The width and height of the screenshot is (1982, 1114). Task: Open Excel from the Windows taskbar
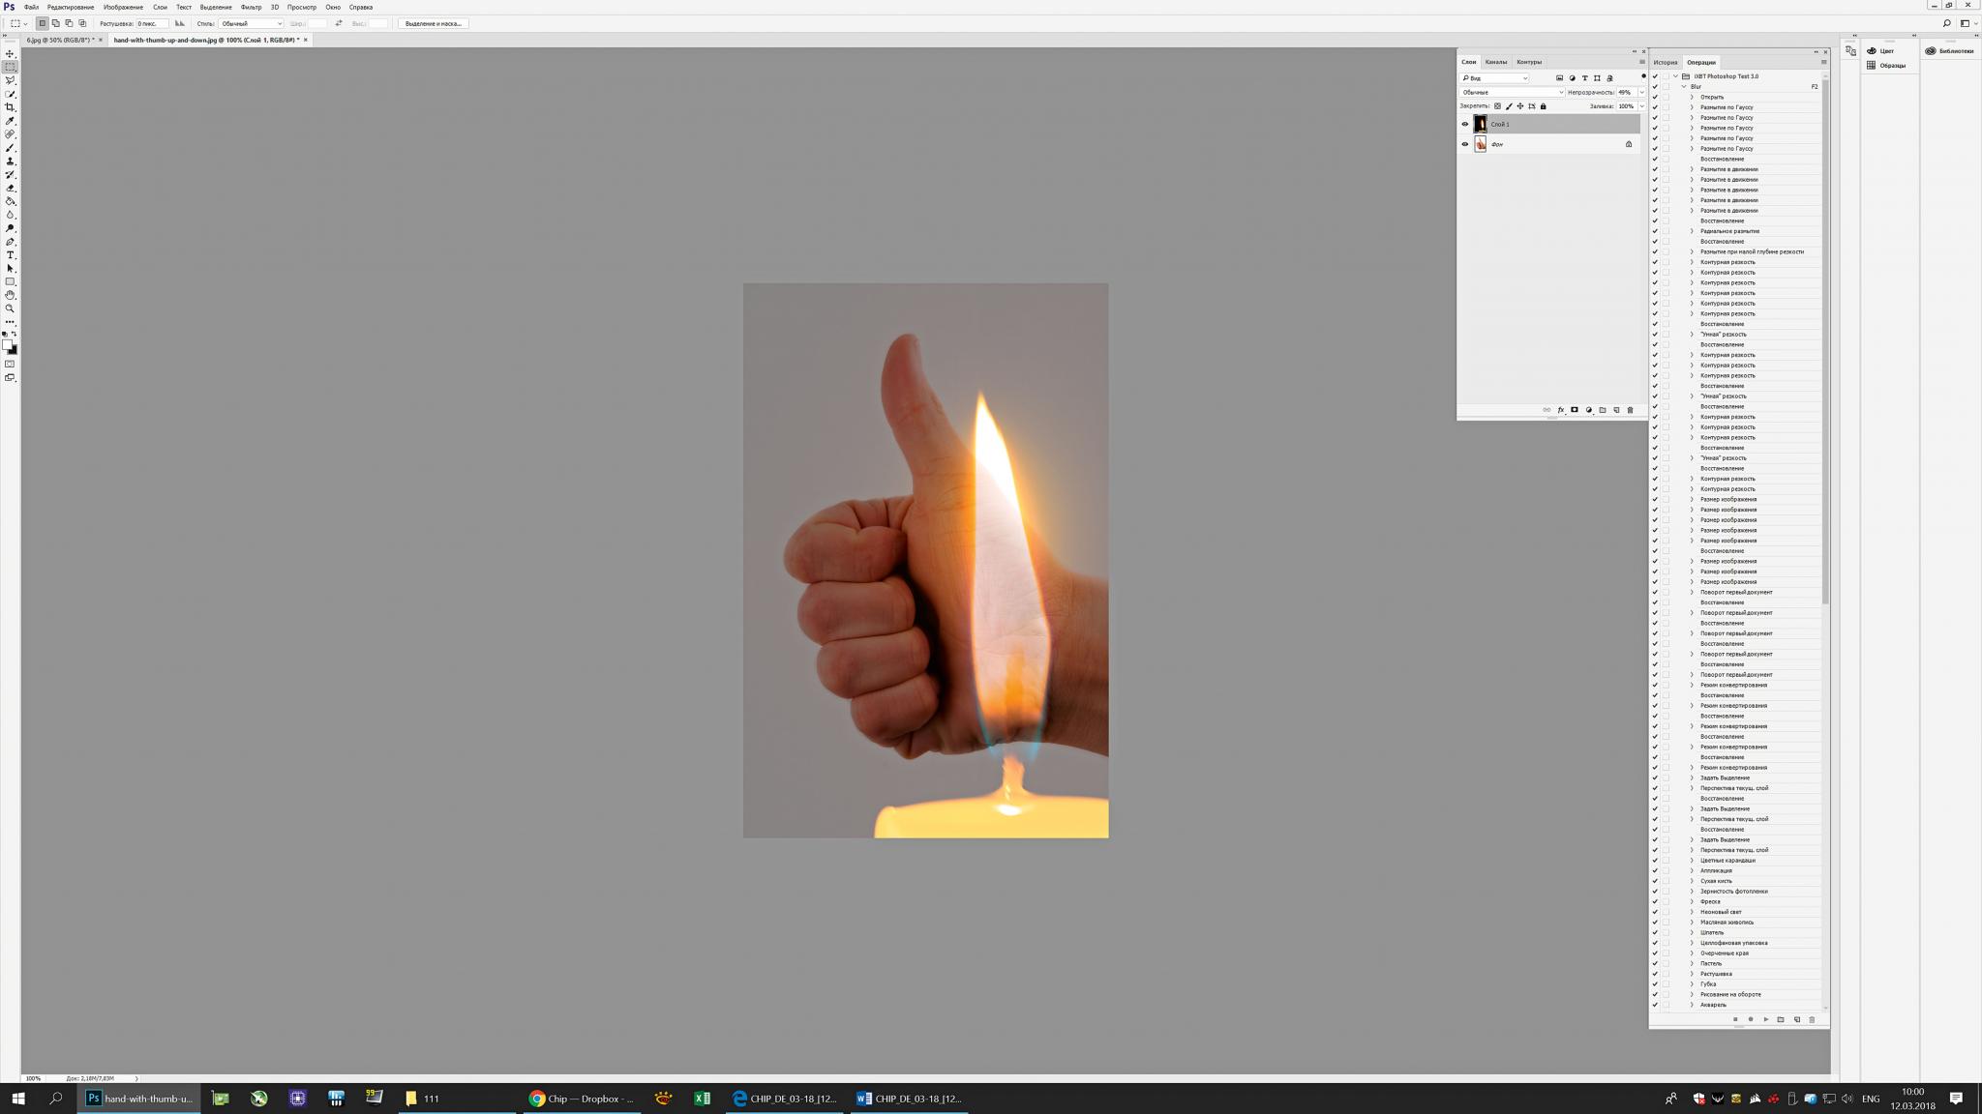[702, 1099]
